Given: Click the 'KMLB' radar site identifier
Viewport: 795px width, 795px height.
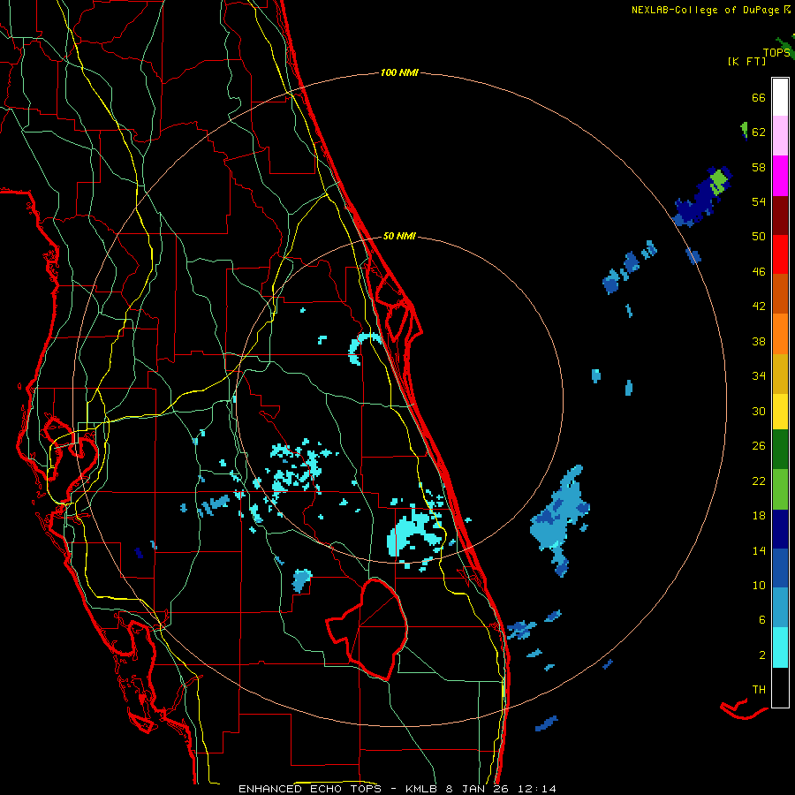Looking at the screenshot, I should pyautogui.click(x=423, y=789).
